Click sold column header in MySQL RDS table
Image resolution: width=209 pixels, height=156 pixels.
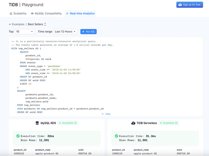(81, 150)
